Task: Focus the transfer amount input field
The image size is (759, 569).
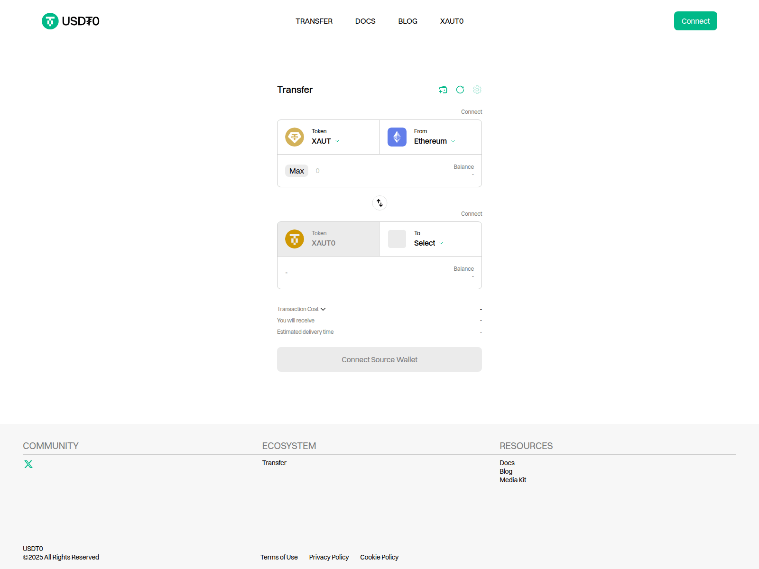Action: coord(379,171)
